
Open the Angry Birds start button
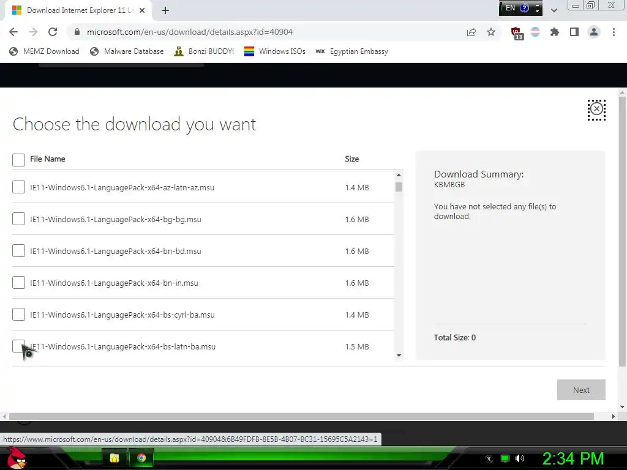[17, 458]
